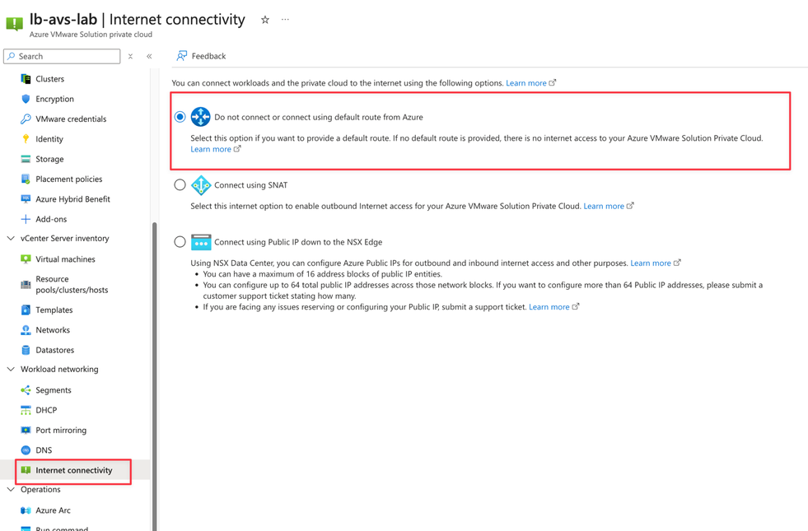Open the Internet connectivity menu item
Screen dimensions: 808x531
click(75, 470)
